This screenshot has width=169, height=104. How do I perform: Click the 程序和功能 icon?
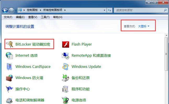[x=65, y=89]
